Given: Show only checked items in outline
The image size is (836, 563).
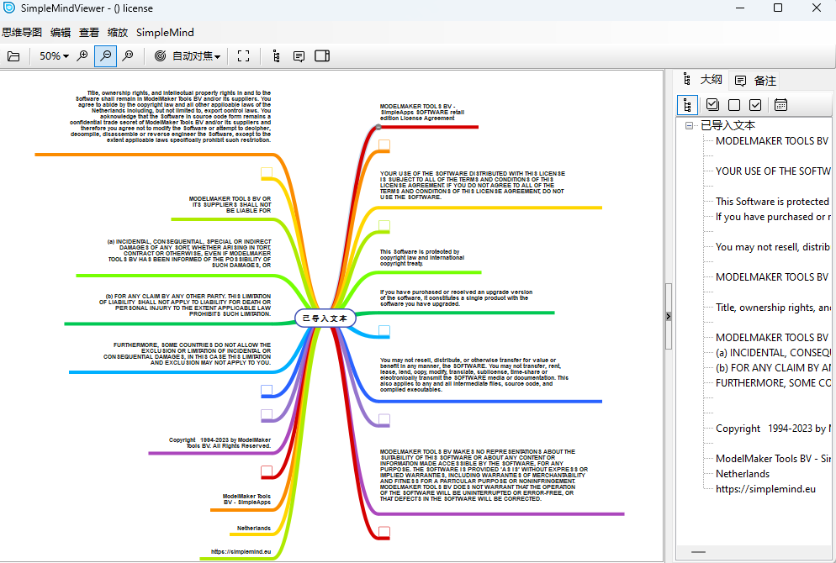Looking at the screenshot, I should [756, 104].
